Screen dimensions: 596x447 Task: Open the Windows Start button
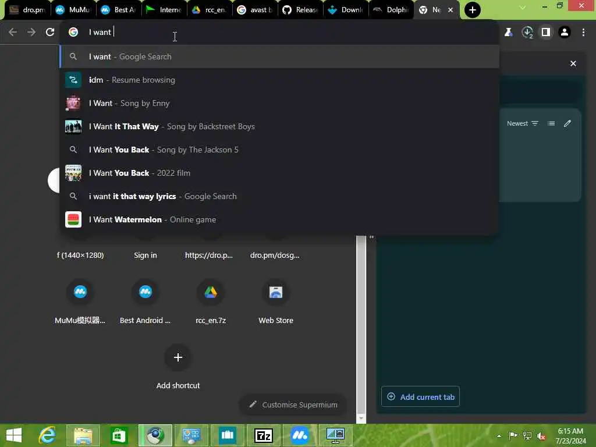pyautogui.click(x=14, y=435)
